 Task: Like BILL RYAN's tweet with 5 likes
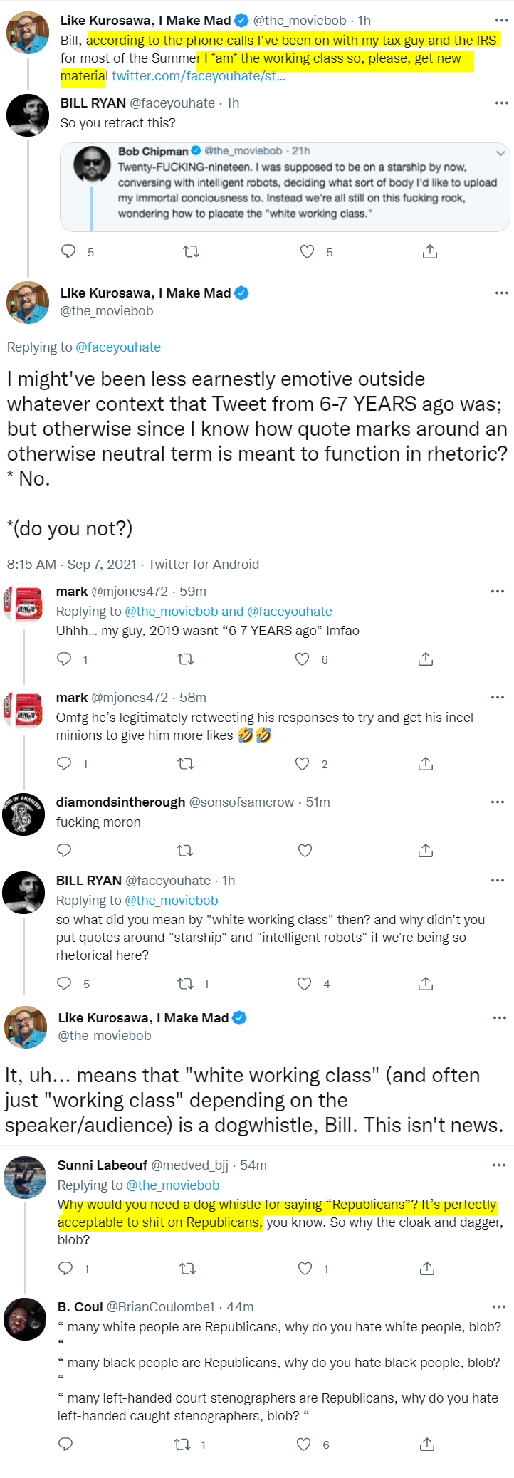pos(307,251)
